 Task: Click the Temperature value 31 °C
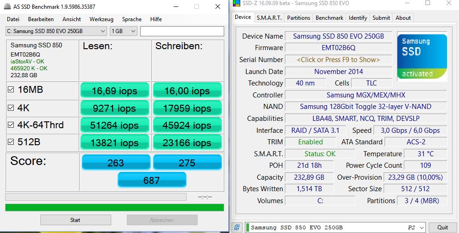[425, 153]
